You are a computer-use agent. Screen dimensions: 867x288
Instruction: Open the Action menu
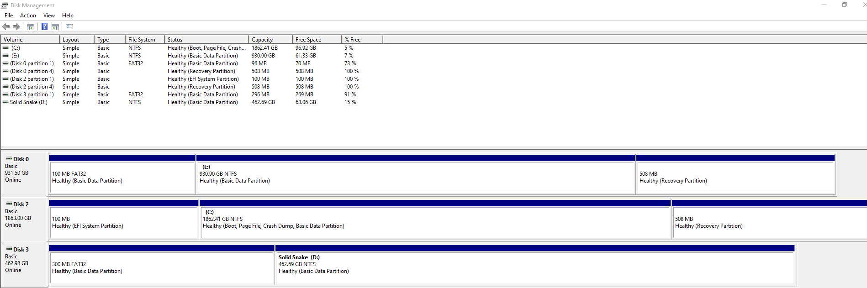28,16
